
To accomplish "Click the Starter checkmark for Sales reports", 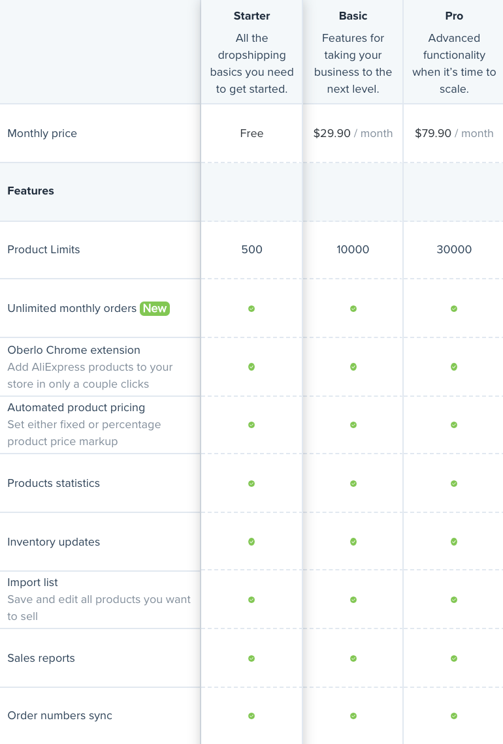I will coord(252,659).
